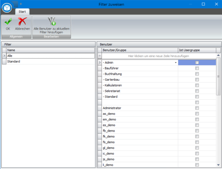Switch to the Start ribbon tab
The height and width of the screenshot is (169, 222).
point(22,12)
